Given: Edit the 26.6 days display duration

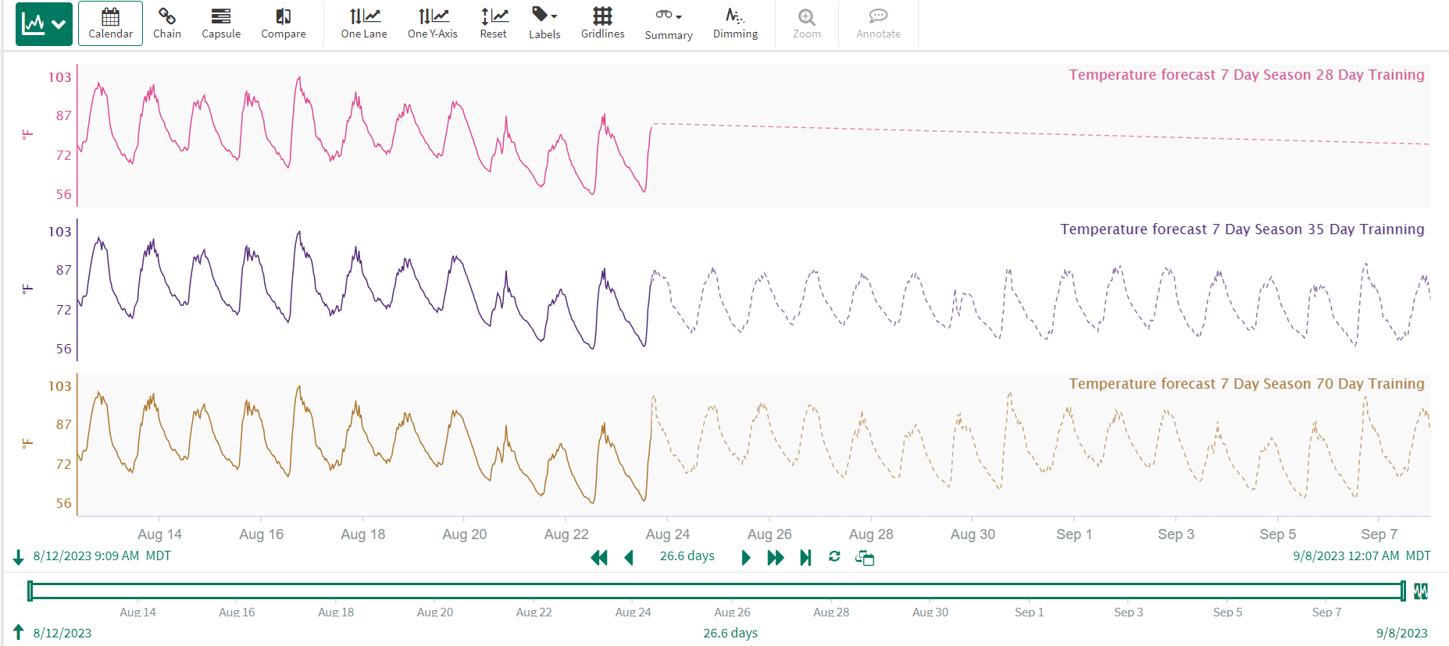Looking at the screenshot, I should (x=687, y=556).
